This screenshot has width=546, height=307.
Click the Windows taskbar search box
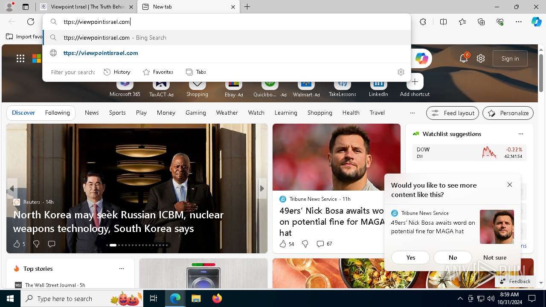82,298
